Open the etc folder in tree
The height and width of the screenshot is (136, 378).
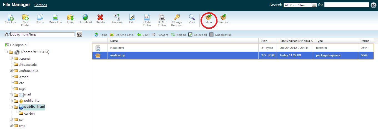tap(21, 83)
